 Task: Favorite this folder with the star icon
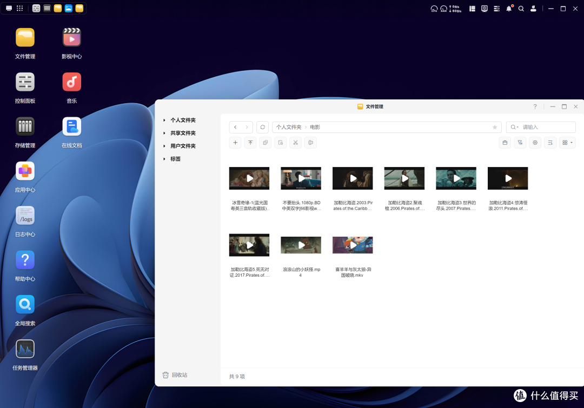495,128
